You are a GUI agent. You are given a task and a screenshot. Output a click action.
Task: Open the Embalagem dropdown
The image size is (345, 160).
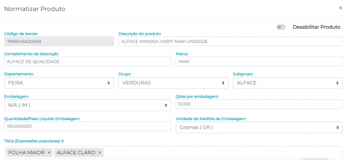point(88,105)
